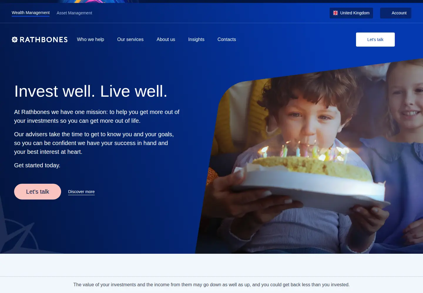The image size is (423, 293).
Task: Open the United Kingdom region selector
Action: (351, 13)
